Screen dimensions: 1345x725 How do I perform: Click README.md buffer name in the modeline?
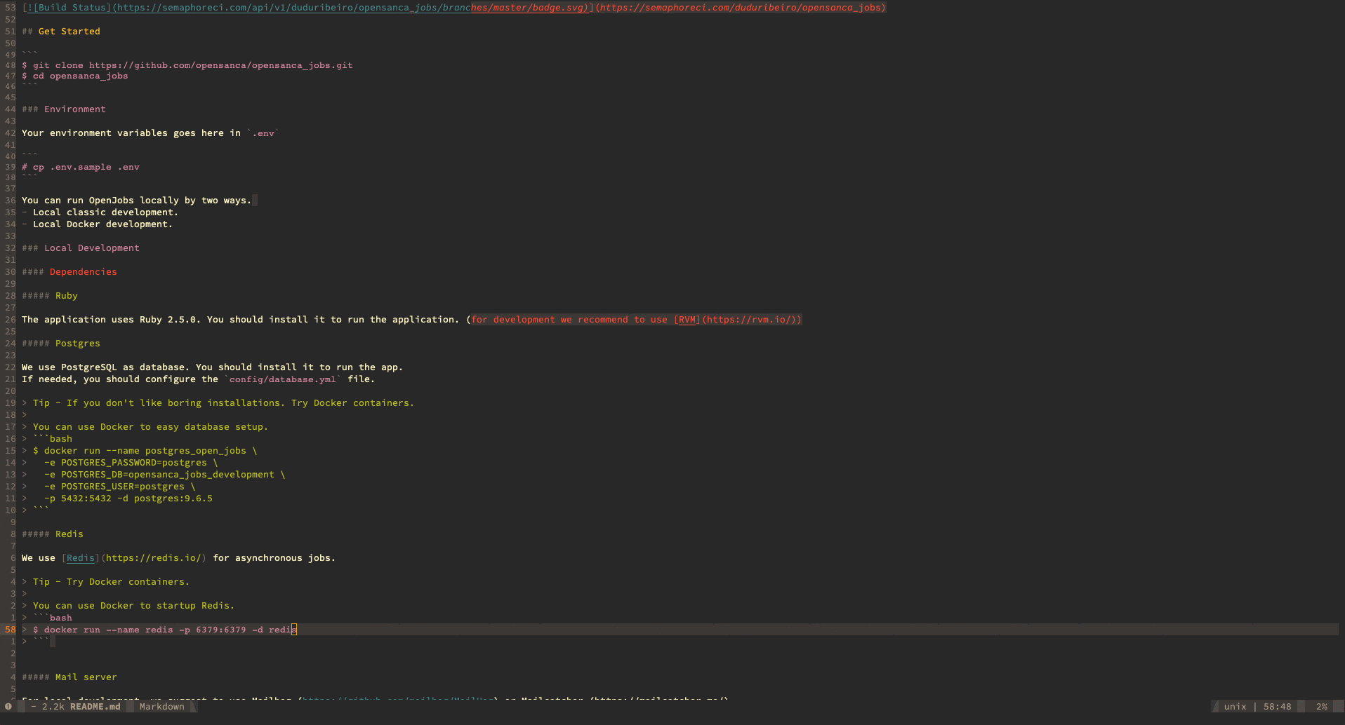[95, 707]
